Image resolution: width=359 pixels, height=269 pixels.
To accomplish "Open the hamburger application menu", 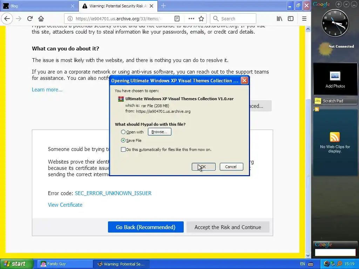I will [304, 19].
